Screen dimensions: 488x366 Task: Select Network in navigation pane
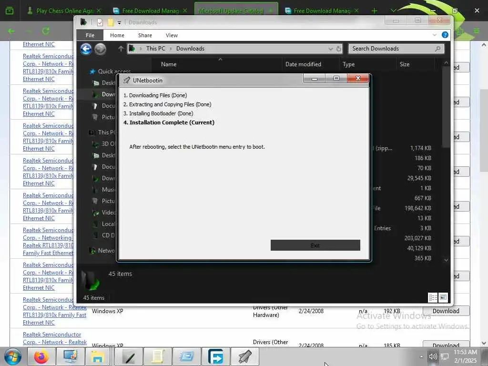pos(103,251)
